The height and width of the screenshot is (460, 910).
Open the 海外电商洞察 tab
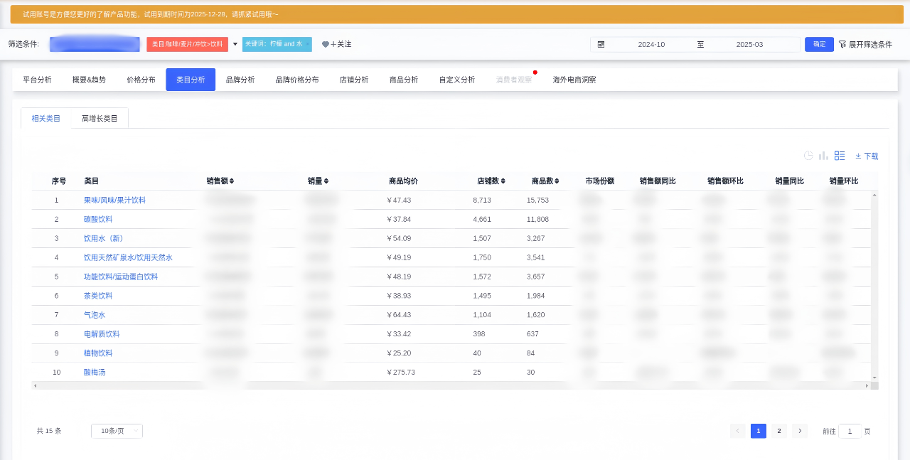pyautogui.click(x=574, y=80)
